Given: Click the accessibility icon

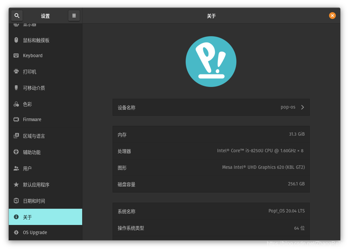Looking at the screenshot, I should pos(16,152).
